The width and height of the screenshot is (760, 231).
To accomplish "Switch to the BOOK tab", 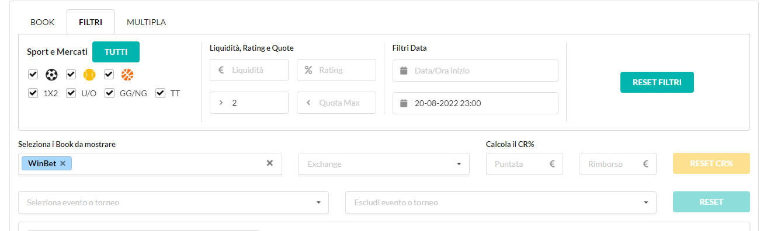I will click(x=43, y=22).
